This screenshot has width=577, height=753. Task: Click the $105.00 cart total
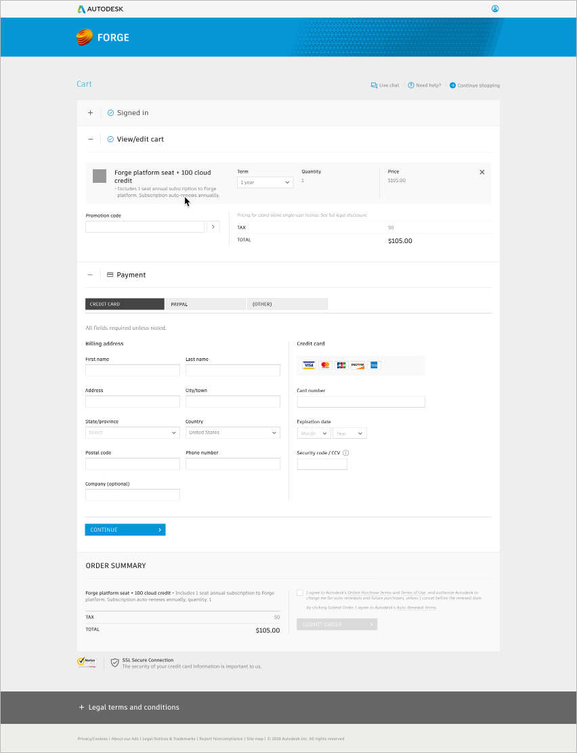point(400,241)
